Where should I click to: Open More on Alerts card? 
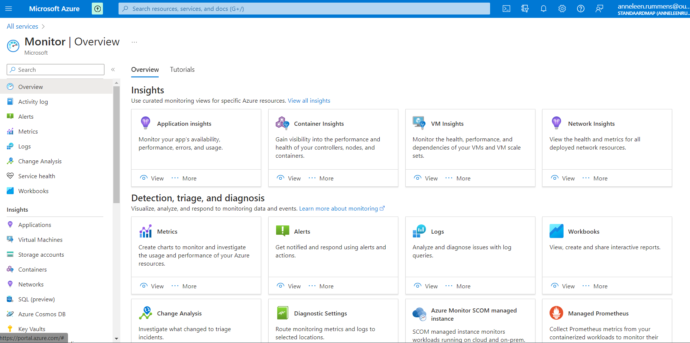tap(321, 286)
